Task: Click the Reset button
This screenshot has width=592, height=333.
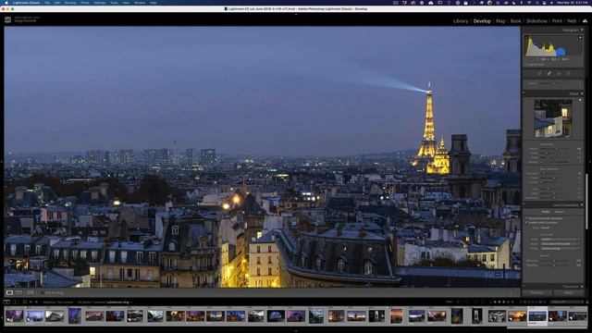Action: (569, 292)
